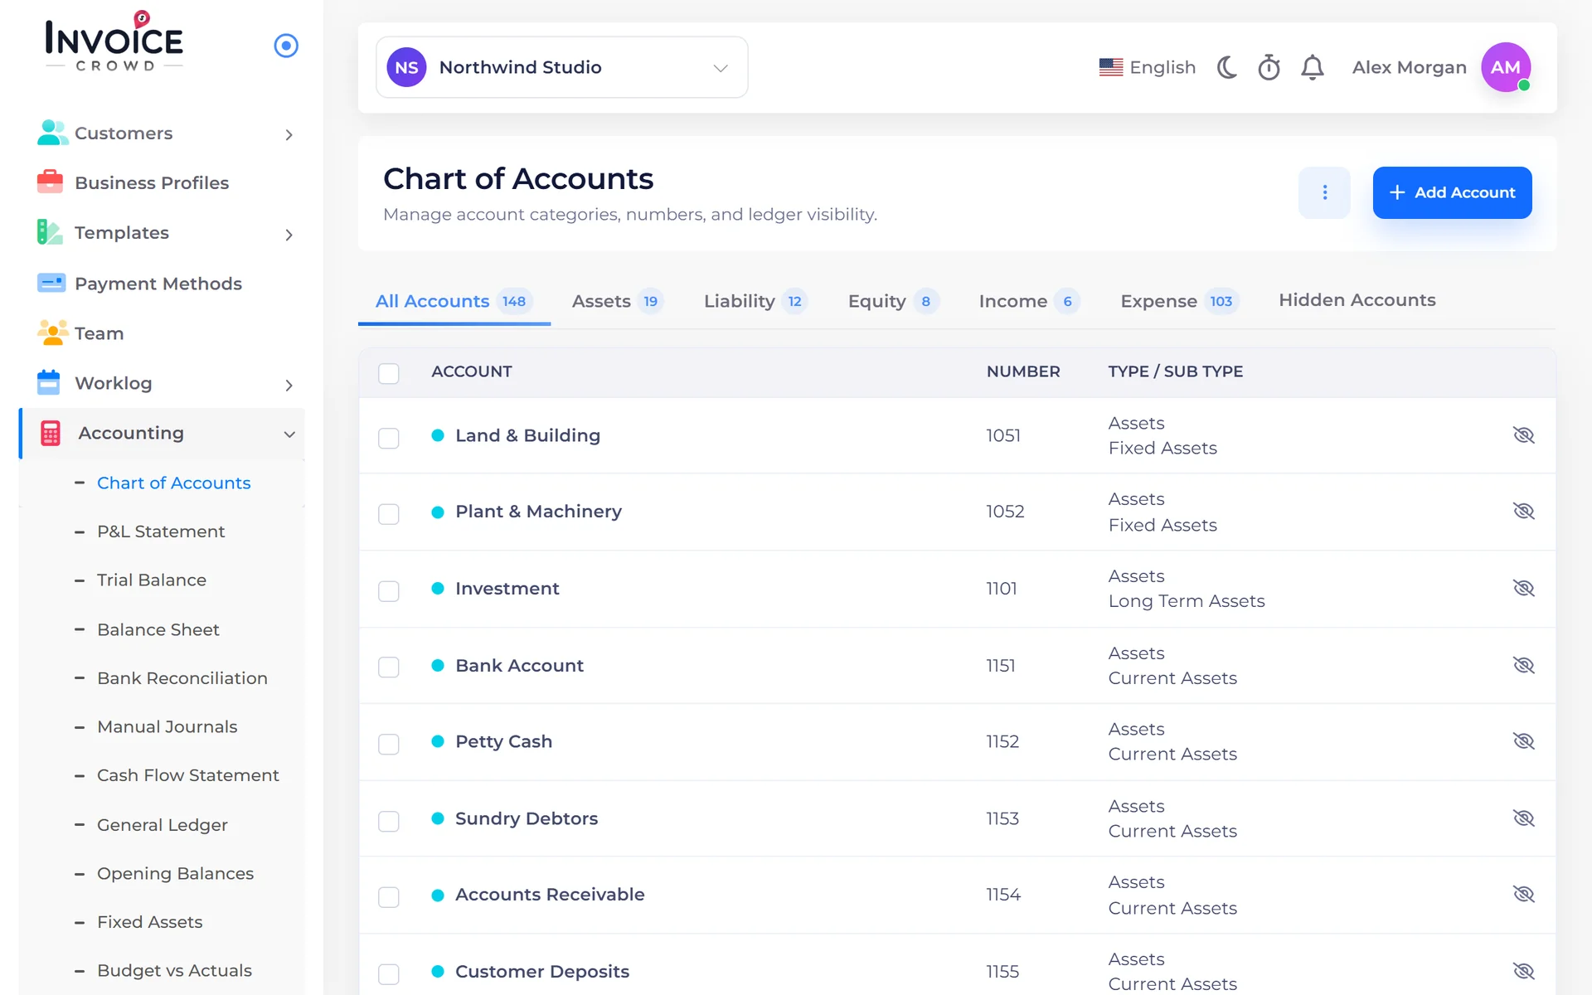Click the Accounting calculator icon
This screenshot has width=1592, height=995.
coord(51,434)
